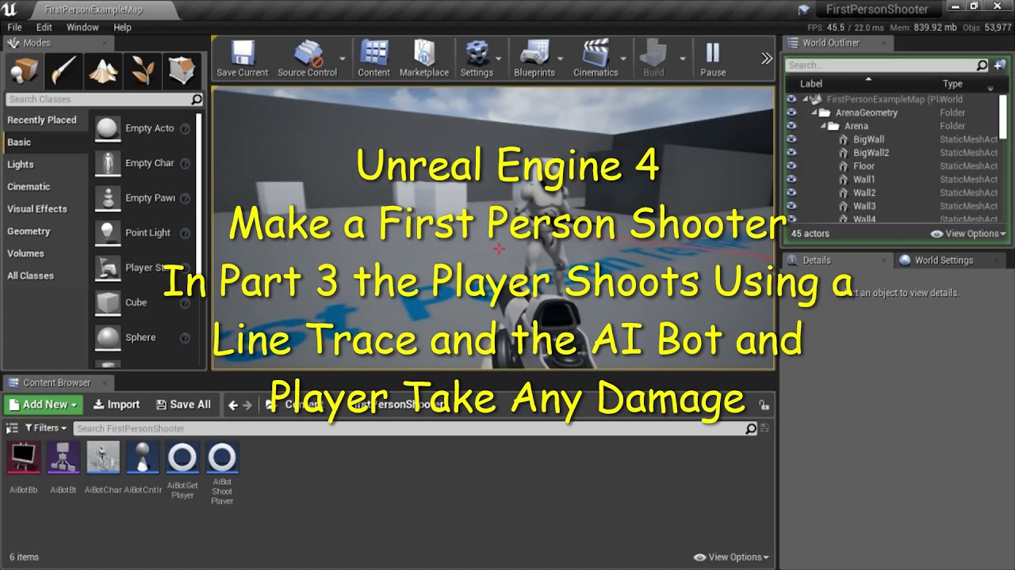1015x570 pixels.
Task: Open Content Browser View Options
Action: point(731,557)
